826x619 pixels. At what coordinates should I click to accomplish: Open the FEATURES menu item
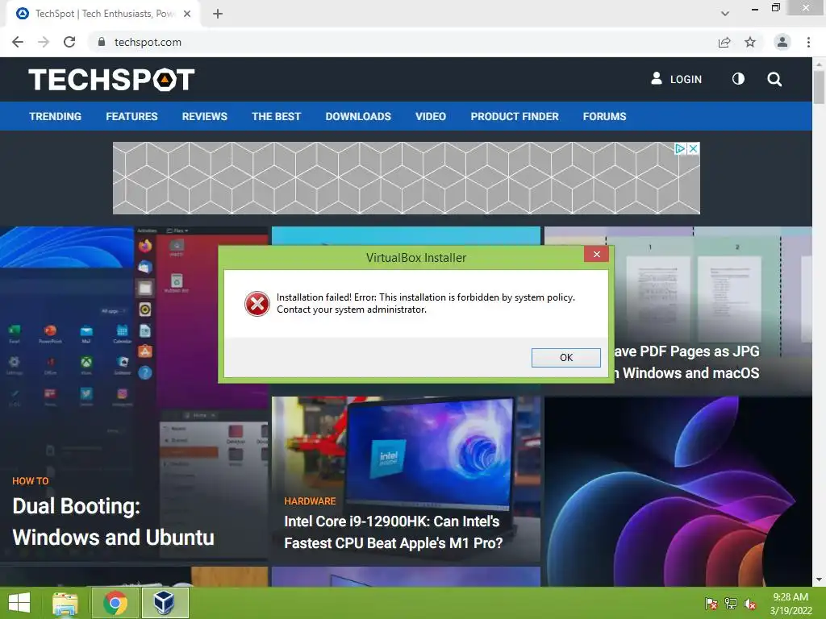pos(131,116)
